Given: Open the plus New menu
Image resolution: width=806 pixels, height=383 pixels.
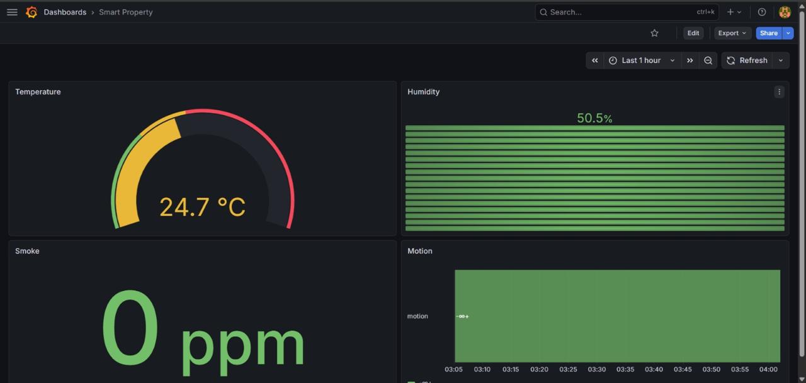Looking at the screenshot, I should pos(734,12).
